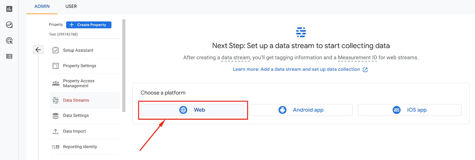Viewport: 475px width, 160px height.
Task: Click the back arrow beside the property menu
Action: pyautogui.click(x=38, y=50)
